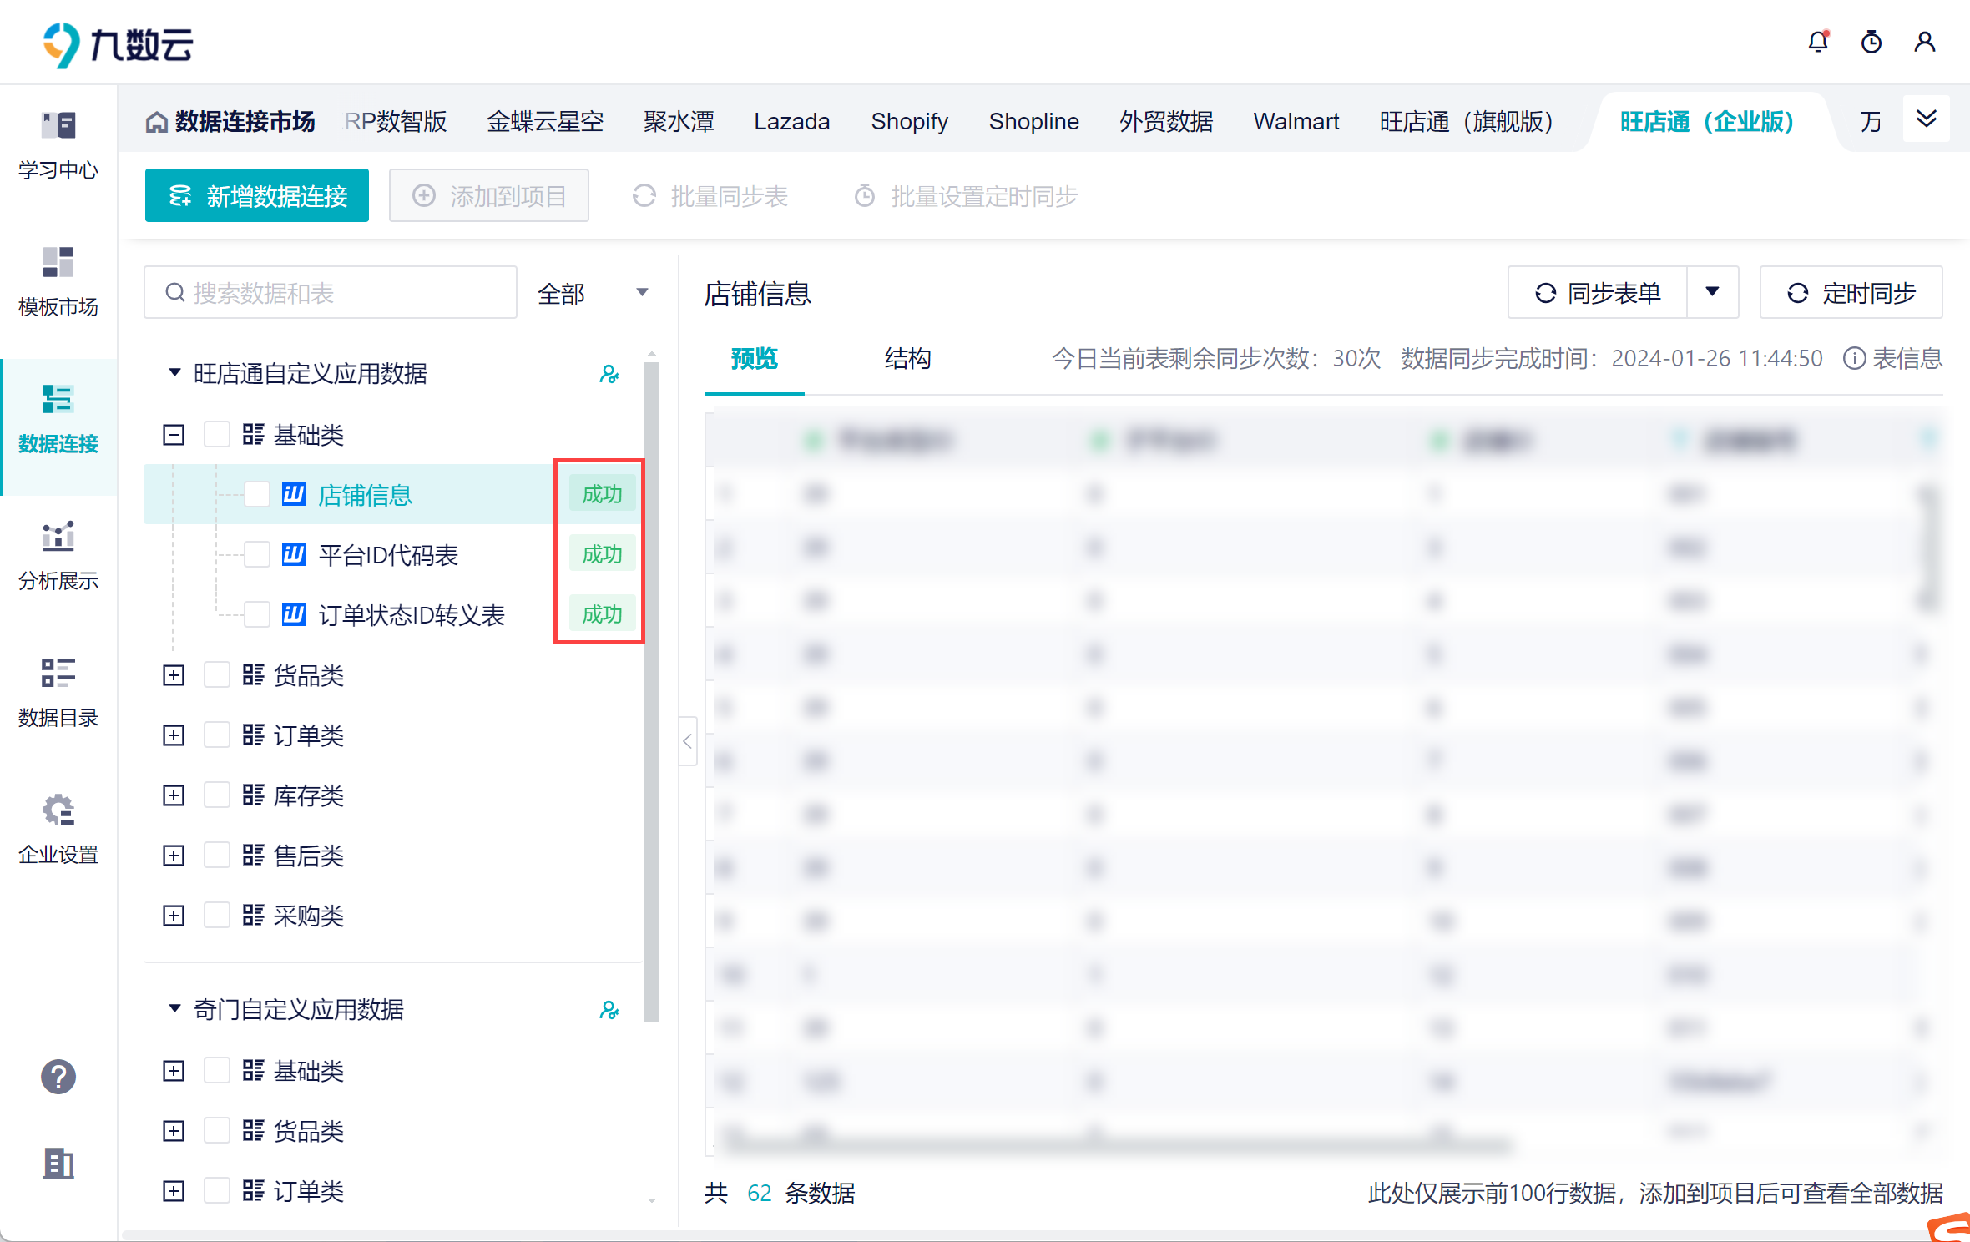Tick the 平台ID代码表 checkbox
1970x1242 pixels.
[x=257, y=554]
